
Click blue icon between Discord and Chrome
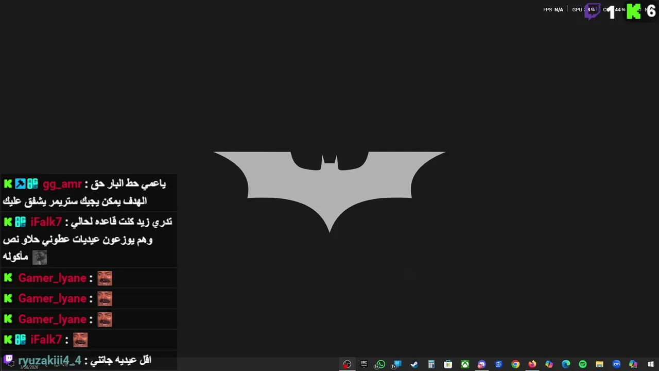(498, 364)
